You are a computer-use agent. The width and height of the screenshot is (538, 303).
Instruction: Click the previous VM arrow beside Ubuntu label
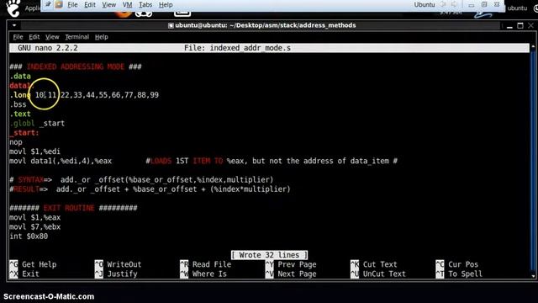(x=443, y=4)
